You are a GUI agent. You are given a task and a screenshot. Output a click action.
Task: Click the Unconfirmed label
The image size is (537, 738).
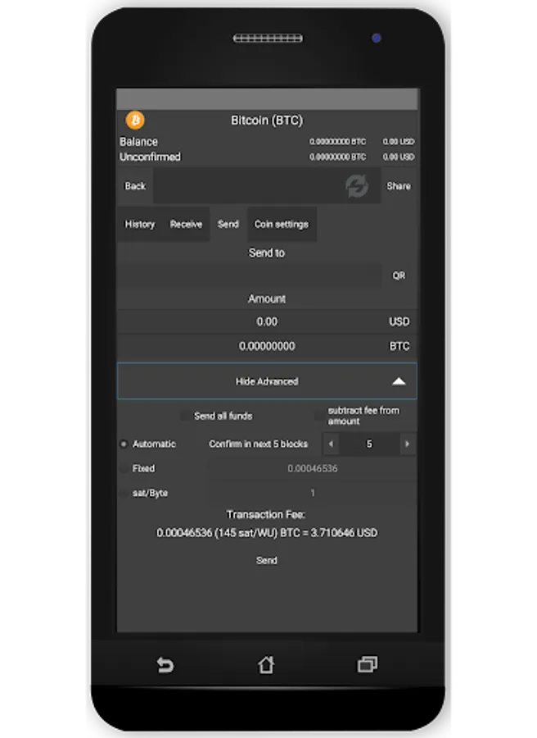pyautogui.click(x=150, y=157)
